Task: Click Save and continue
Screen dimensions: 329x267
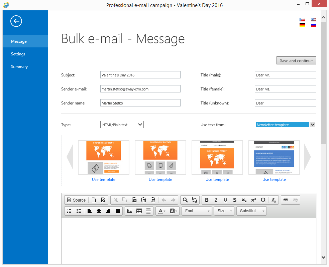Action: coord(296,60)
